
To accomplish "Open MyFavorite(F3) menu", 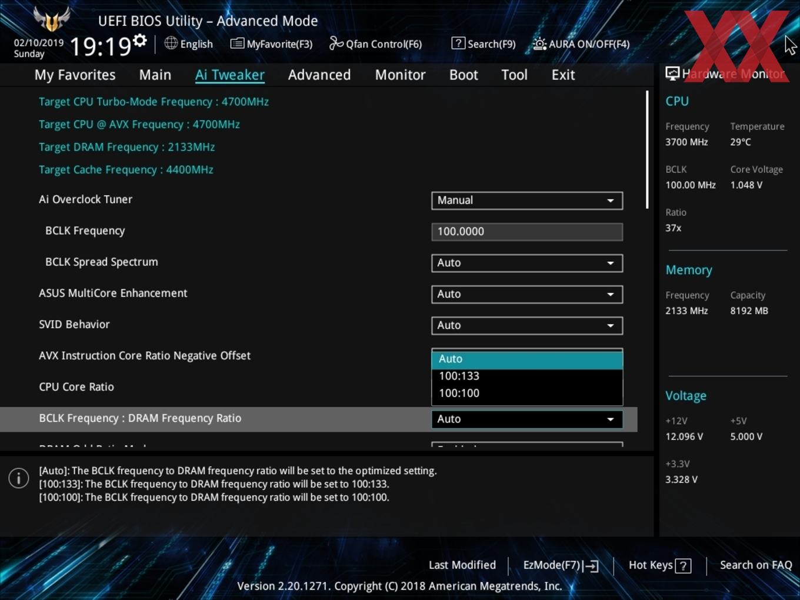I will (271, 44).
